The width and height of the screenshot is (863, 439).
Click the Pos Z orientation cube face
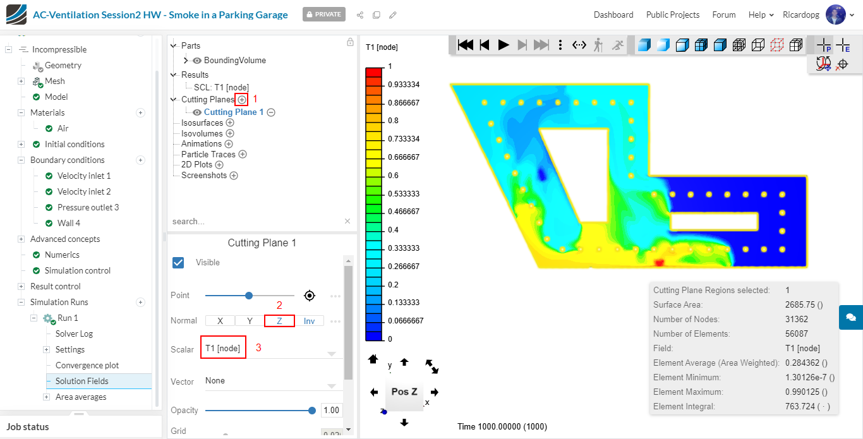point(404,392)
